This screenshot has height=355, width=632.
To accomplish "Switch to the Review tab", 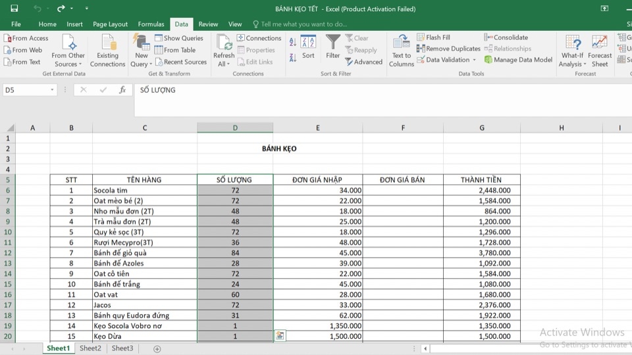I will [x=208, y=24].
